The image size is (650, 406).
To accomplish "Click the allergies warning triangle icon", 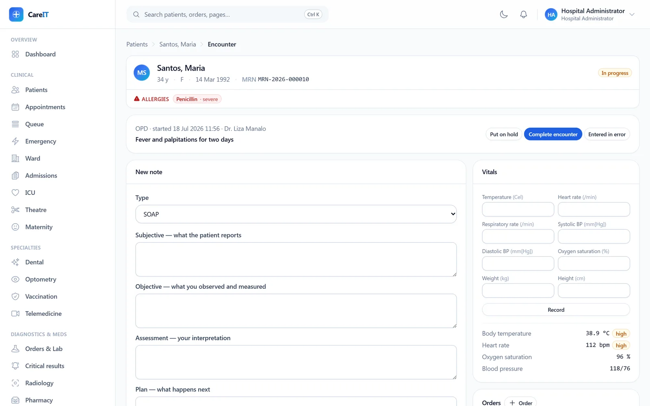I will [137, 99].
